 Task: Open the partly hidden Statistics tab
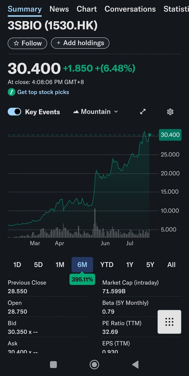click(176, 9)
